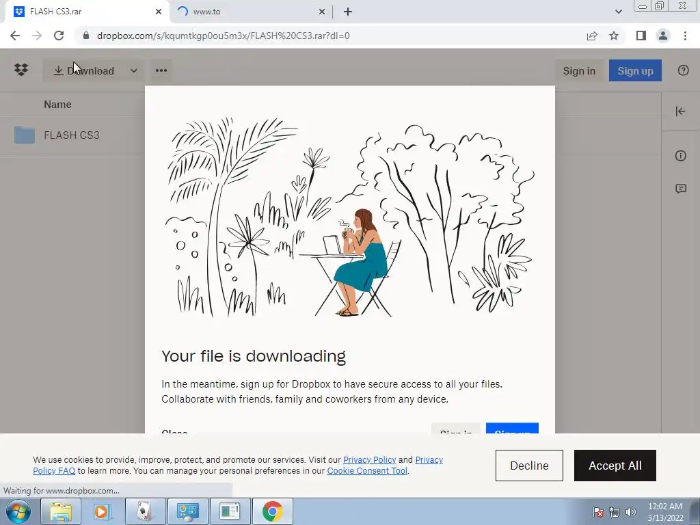Click the Decline cookies button
The width and height of the screenshot is (700, 525).
coord(529,466)
